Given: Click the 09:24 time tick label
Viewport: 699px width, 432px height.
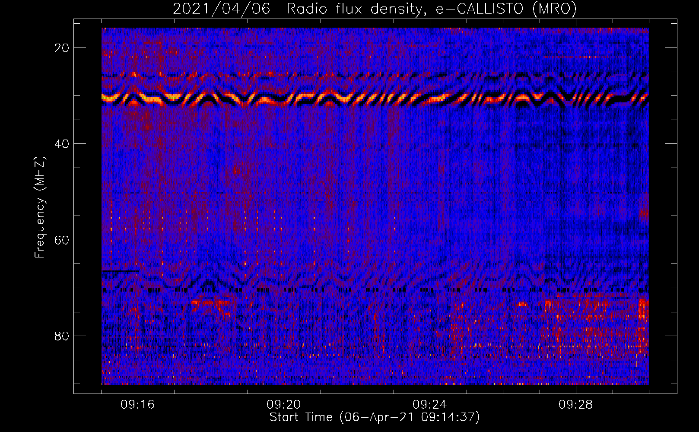Looking at the screenshot, I should 430,405.
